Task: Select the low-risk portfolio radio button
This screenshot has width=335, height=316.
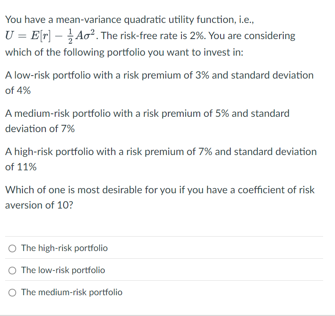Action: pos(12,271)
